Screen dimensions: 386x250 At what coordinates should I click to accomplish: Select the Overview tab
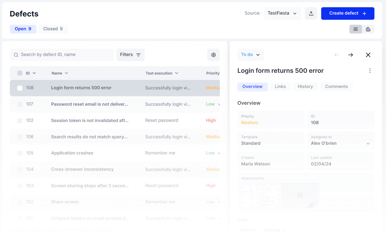tap(252, 87)
